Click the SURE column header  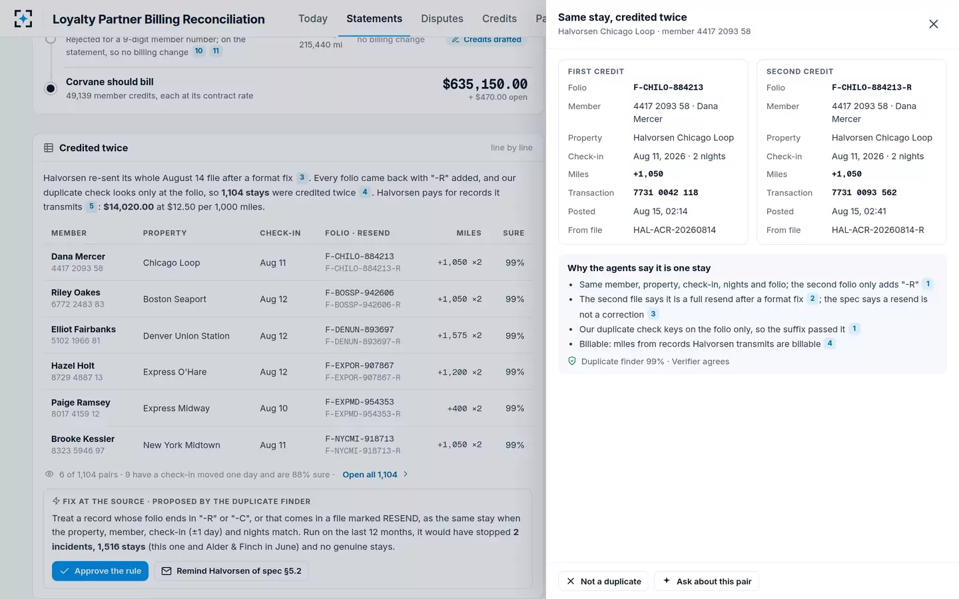513,233
